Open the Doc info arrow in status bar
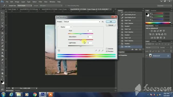Image resolution: width=173 pixels, height=97 pixels. [37, 88]
